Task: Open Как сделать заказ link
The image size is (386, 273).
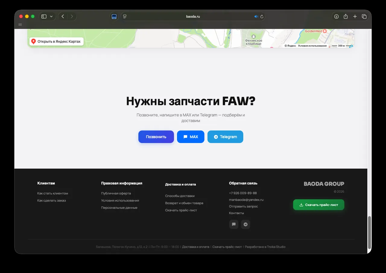Action: pyautogui.click(x=52, y=201)
